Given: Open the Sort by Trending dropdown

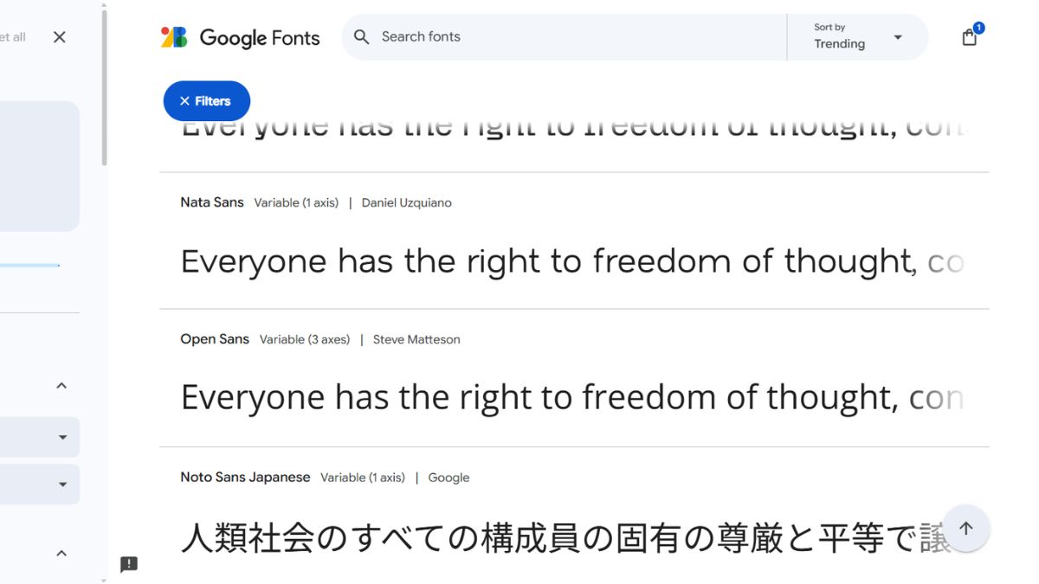Looking at the screenshot, I should click(857, 37).
